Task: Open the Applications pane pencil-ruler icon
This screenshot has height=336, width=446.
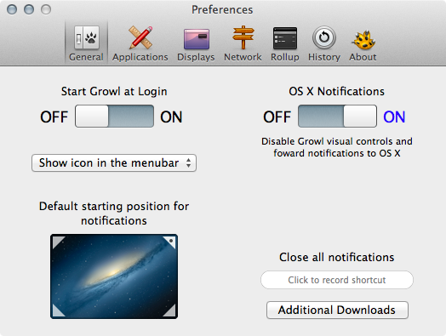Action: pos(140,37)
